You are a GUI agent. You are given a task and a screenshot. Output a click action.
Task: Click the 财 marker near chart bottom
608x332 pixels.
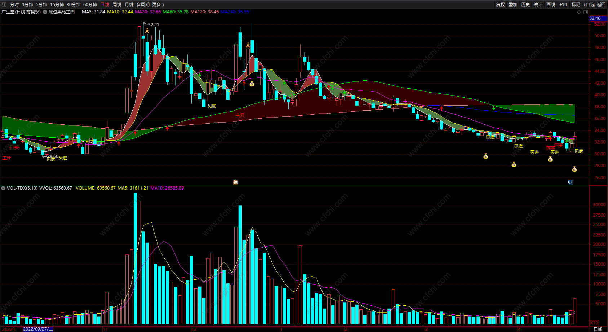(x=570, y=182)
